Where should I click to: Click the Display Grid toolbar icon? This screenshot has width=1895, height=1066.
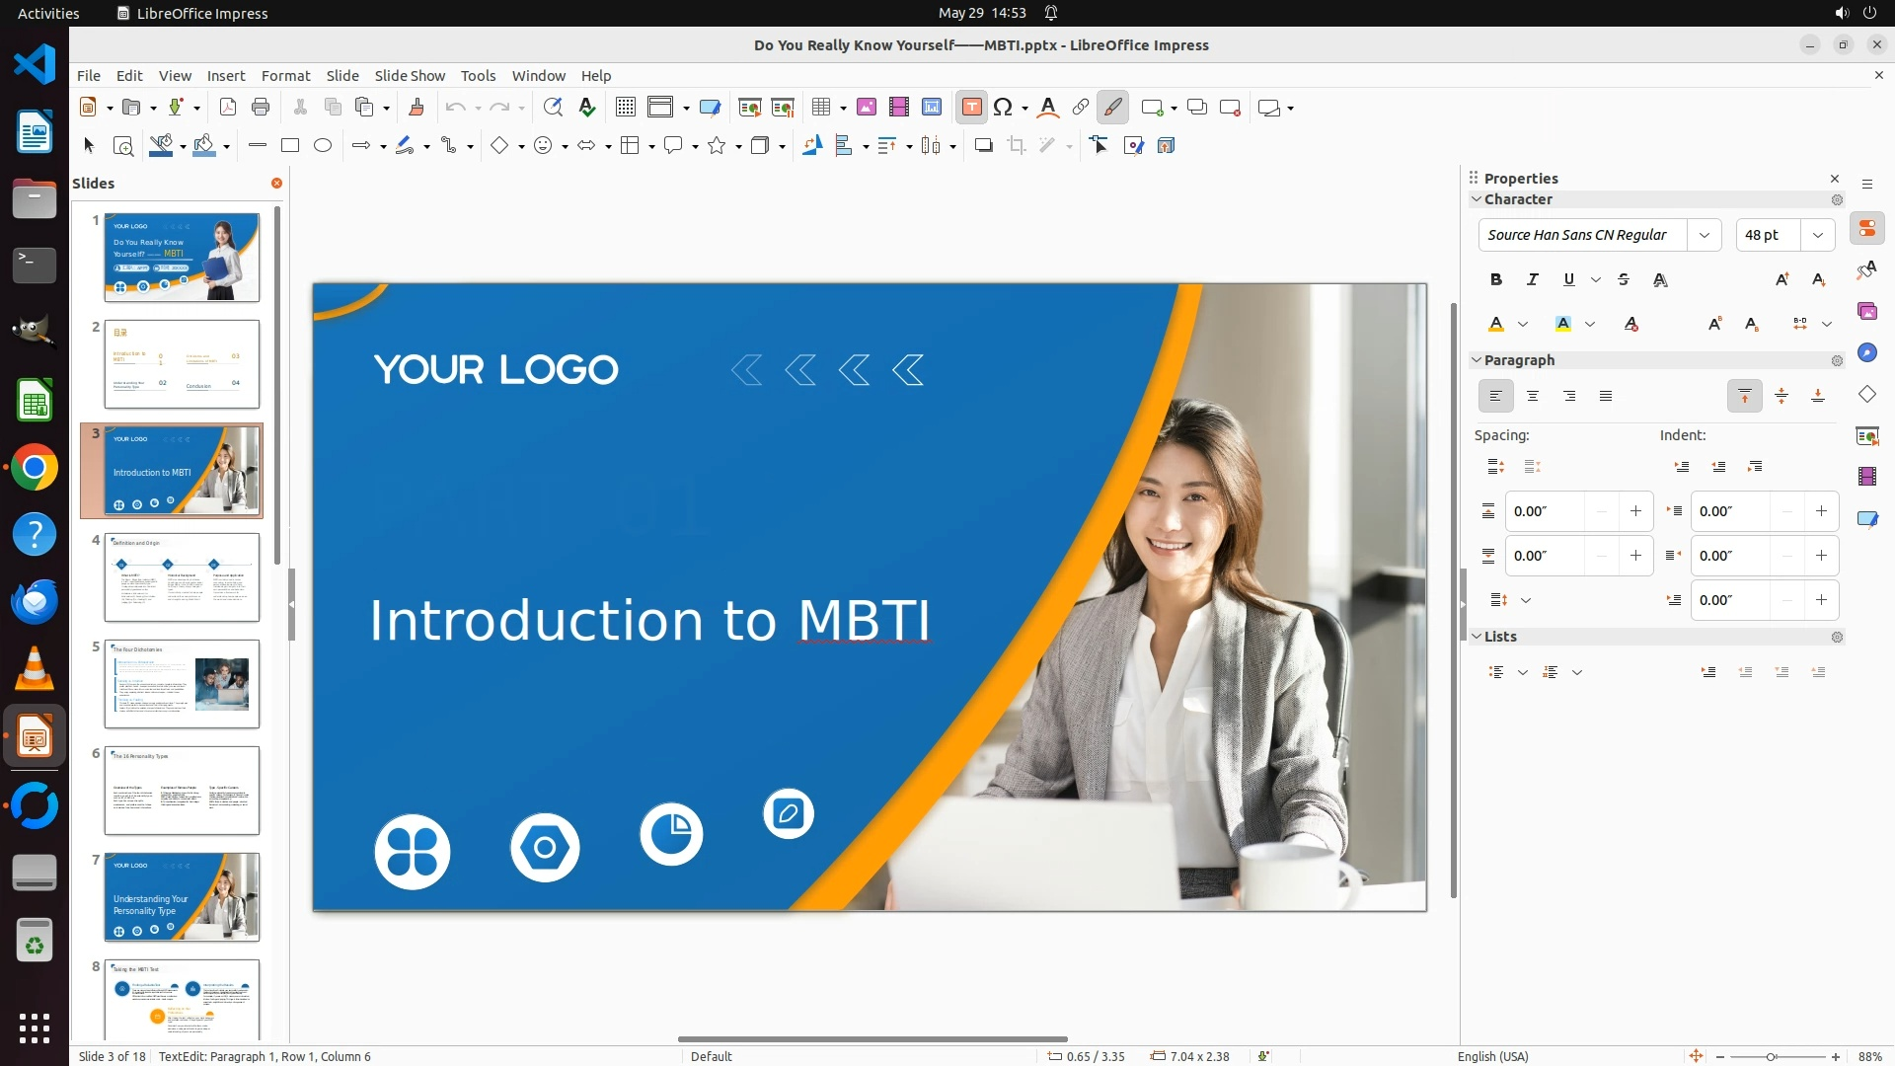coord(625,108)
